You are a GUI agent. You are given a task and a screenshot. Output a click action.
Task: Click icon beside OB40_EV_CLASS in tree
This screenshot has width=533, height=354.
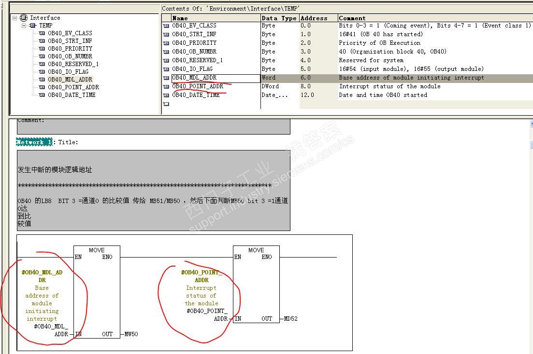point(42,33)
